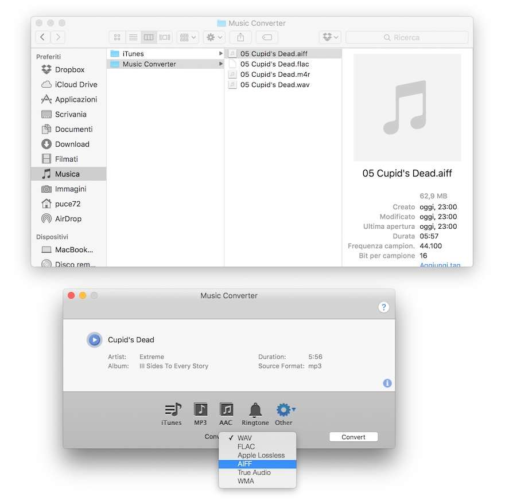Select the iTunes output format icon
The height and width of the screenshot is (501, 505).
[x=172, y=414]
